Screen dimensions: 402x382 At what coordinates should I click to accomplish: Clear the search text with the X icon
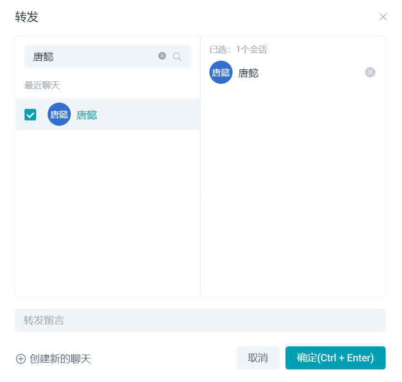click(162, 56)
